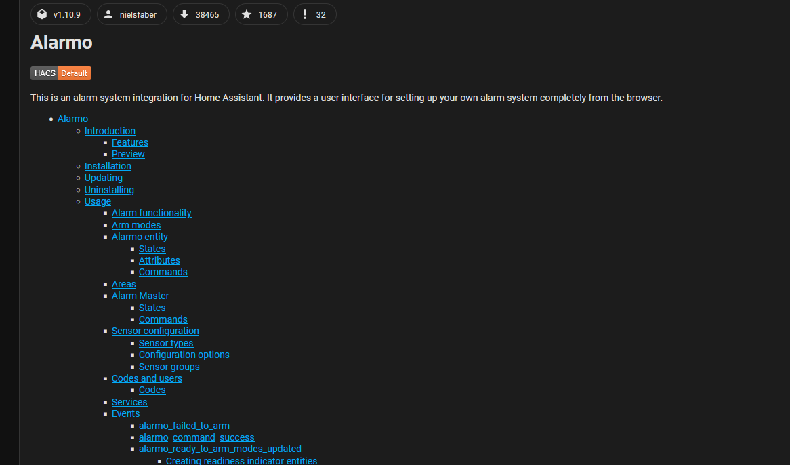The width and height of the screenshot is (790, 465).
Task: Jump to the Introduction section
Action: pyautogui.click(x=110, y=131)
